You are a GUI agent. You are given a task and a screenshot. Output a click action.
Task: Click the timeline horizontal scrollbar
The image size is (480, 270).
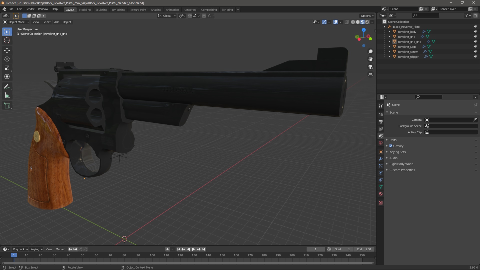[188, 263]
